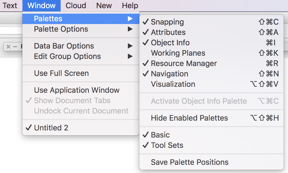Viewport: 288px width, 173px height.
Task: Select Use Full Screen
Action: [61, 73]
